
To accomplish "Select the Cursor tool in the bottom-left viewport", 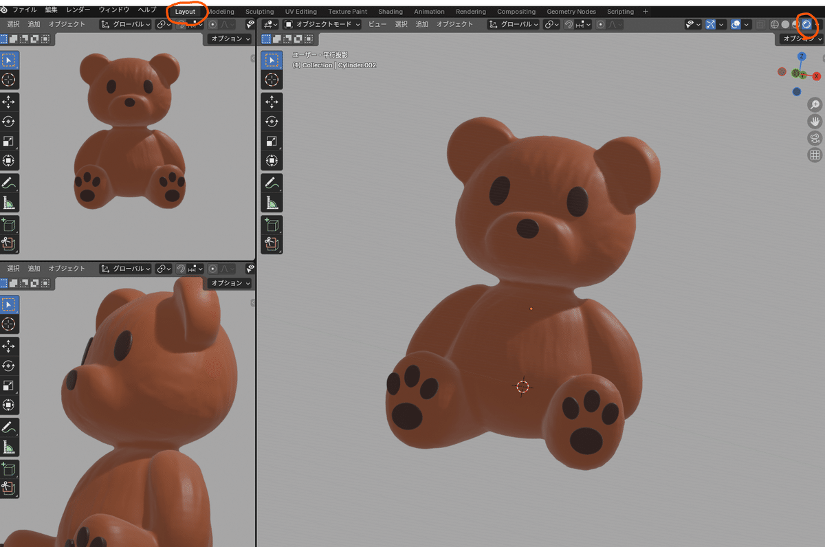I will pos(10,324).
